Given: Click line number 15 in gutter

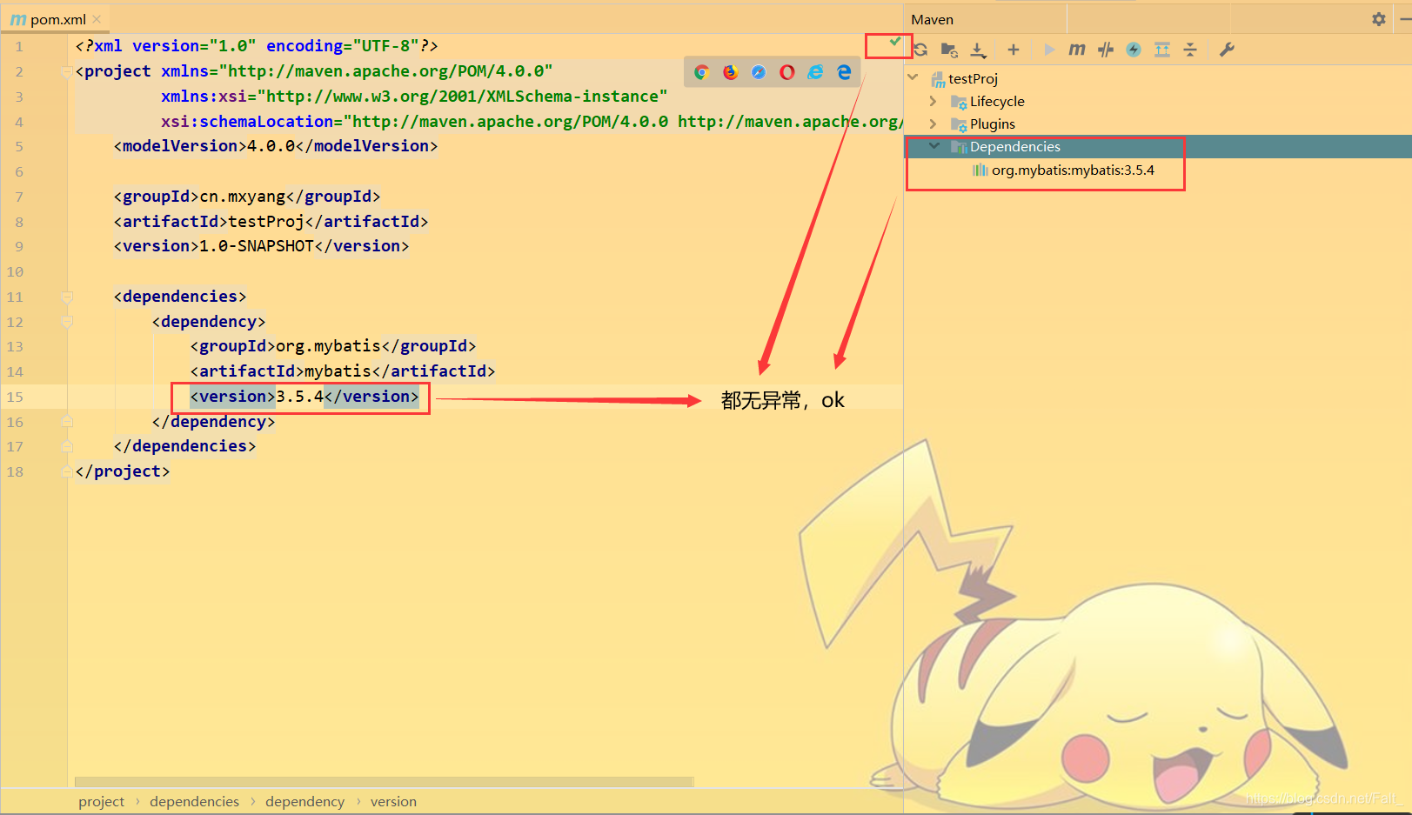Looking at the screenshot, I should pyautogui.click(x=16, y=397).
